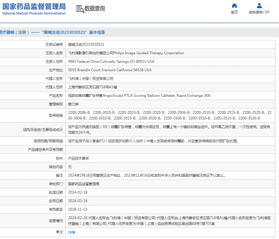Click address 9965 Federal Drive Colorado Springs

(x=111, y=61)
